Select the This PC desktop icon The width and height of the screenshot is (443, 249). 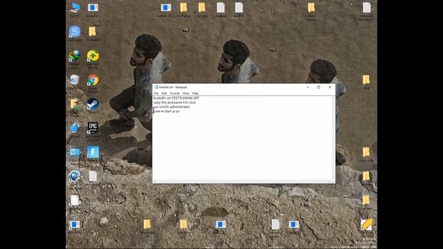point(75,8)
